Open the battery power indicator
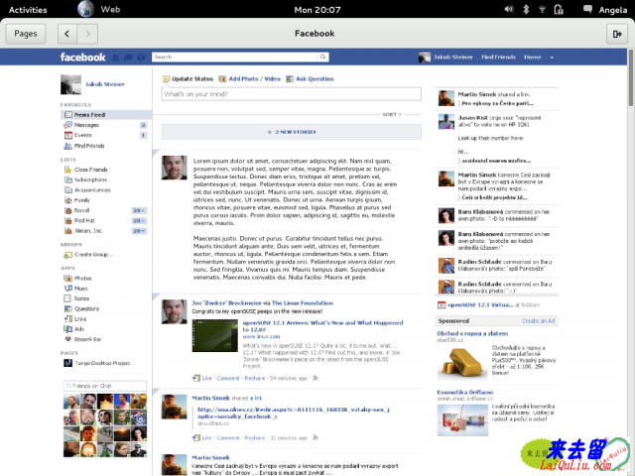 (559, 9)
